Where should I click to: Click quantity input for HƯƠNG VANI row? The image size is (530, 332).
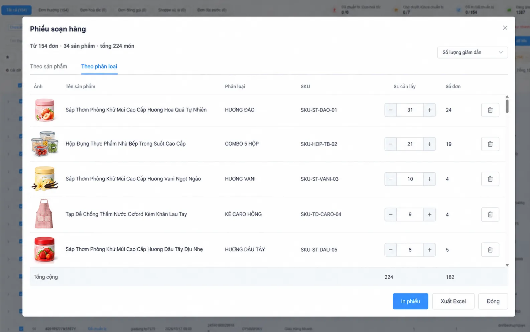(x=410, y=179)
